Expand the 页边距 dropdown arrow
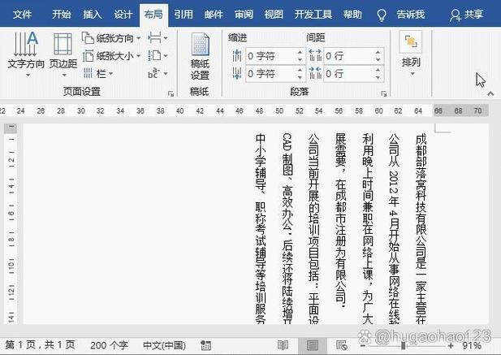This screenshot has width=501, height=355. click(x=64, y=75)
